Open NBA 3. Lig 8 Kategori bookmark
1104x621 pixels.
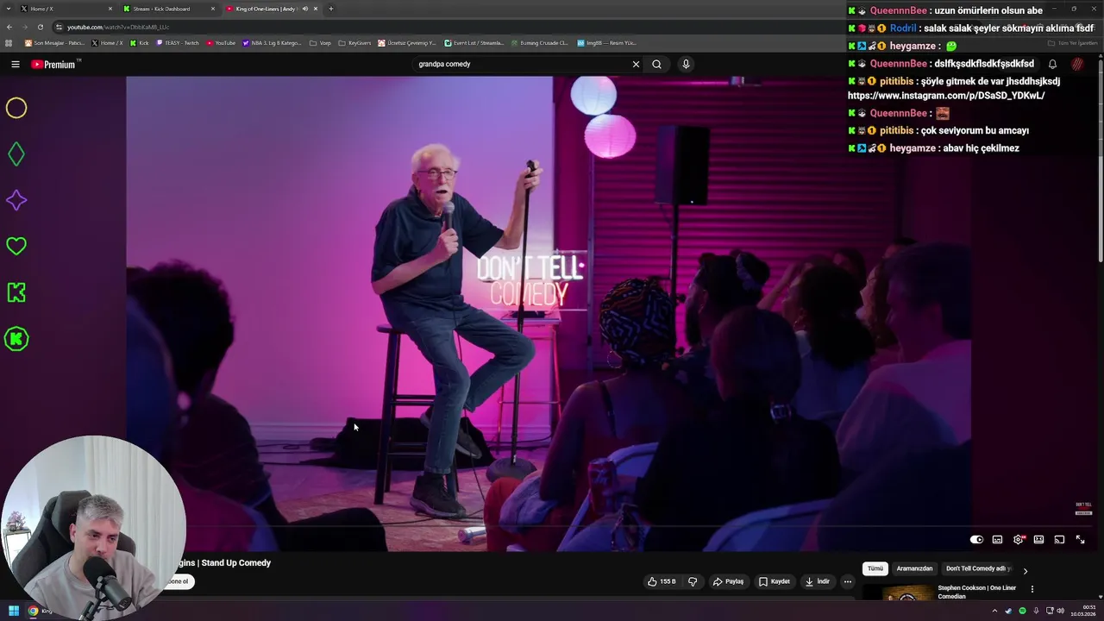273,42
